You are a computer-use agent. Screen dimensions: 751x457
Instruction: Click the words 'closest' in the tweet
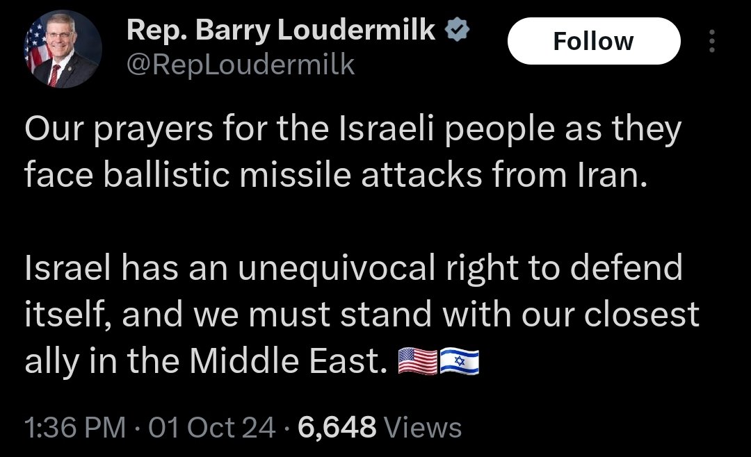click(x=643, y=315)
